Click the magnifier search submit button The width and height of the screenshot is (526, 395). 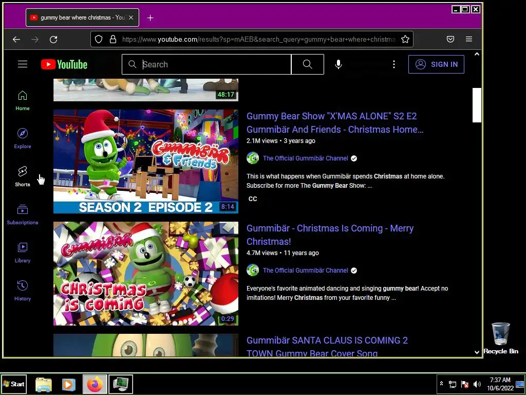pos(307,64)
